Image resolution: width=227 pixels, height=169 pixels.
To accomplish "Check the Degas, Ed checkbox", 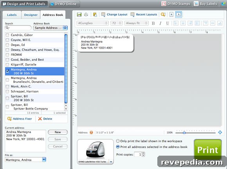I will pos(7,45).
